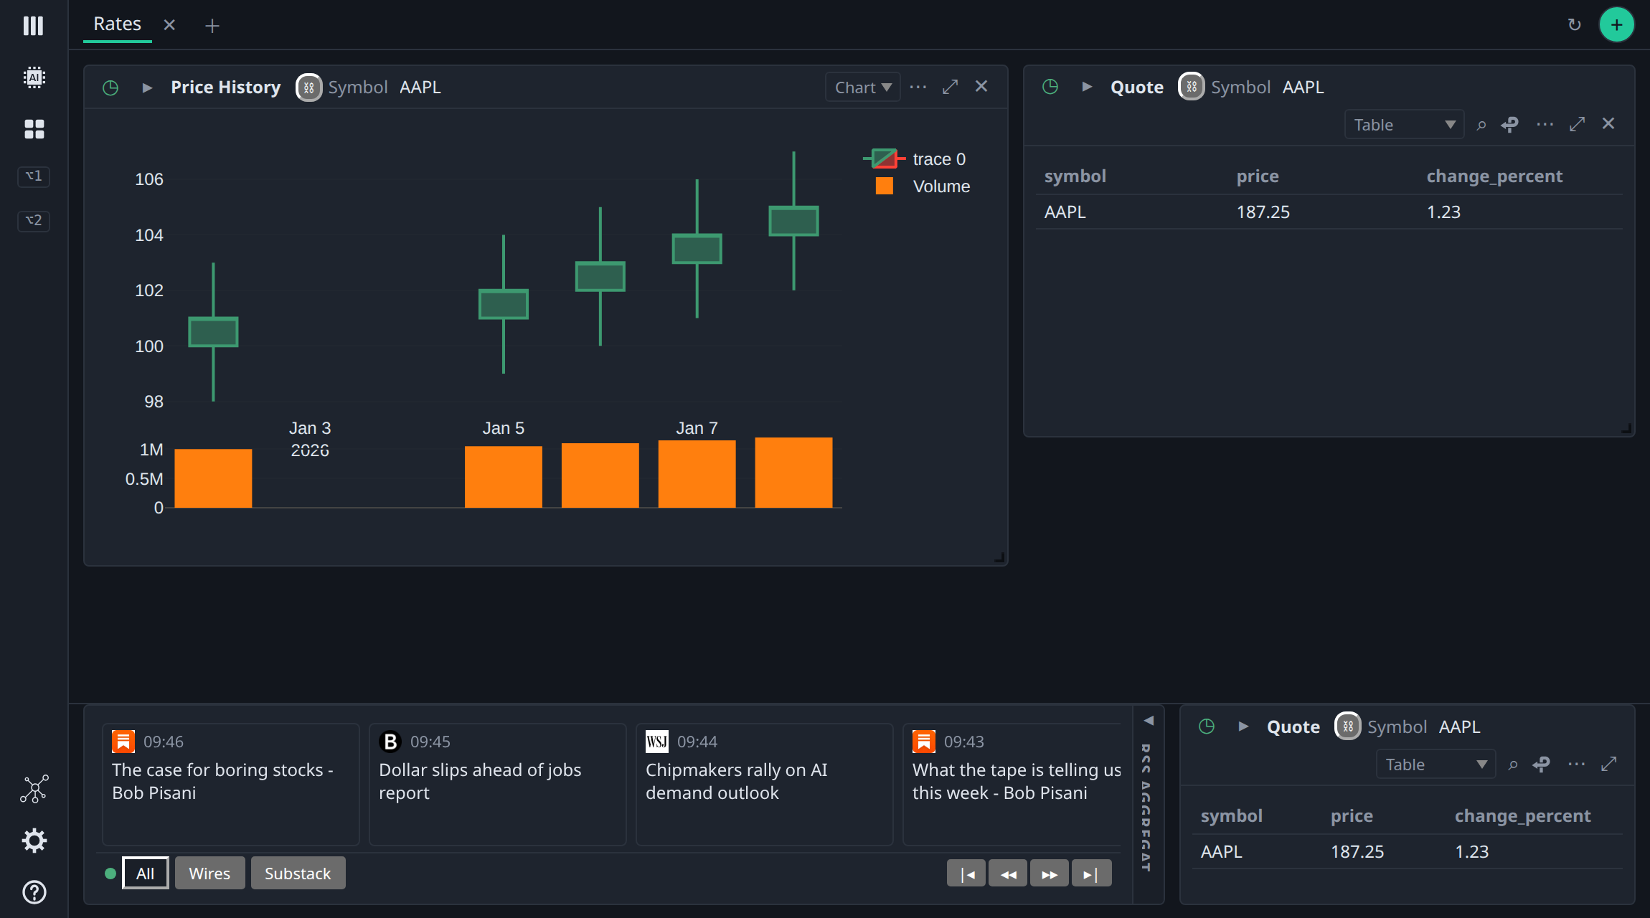Open the upper Quote Table view dropdown
This screenshot has width=1650, height=918.
point(1404,125)
